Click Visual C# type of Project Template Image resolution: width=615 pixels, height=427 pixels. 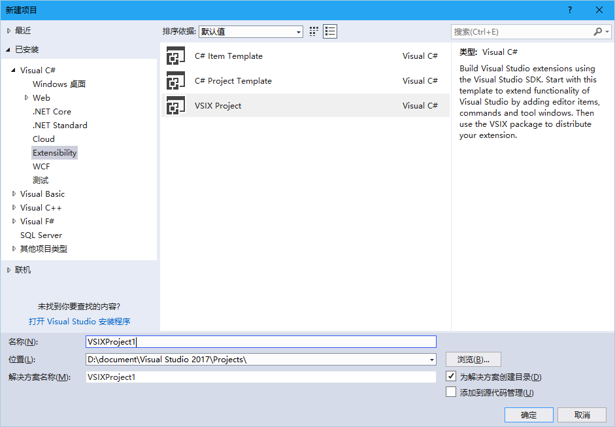(x=420, y=81)
